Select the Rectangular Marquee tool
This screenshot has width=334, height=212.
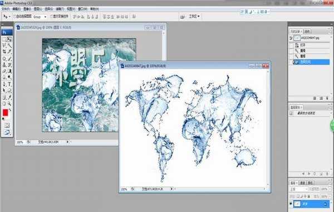coord(4,39)
